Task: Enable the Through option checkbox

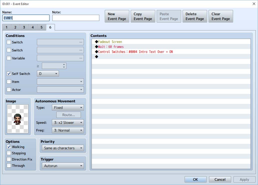Action: click(x=9, y=166)
